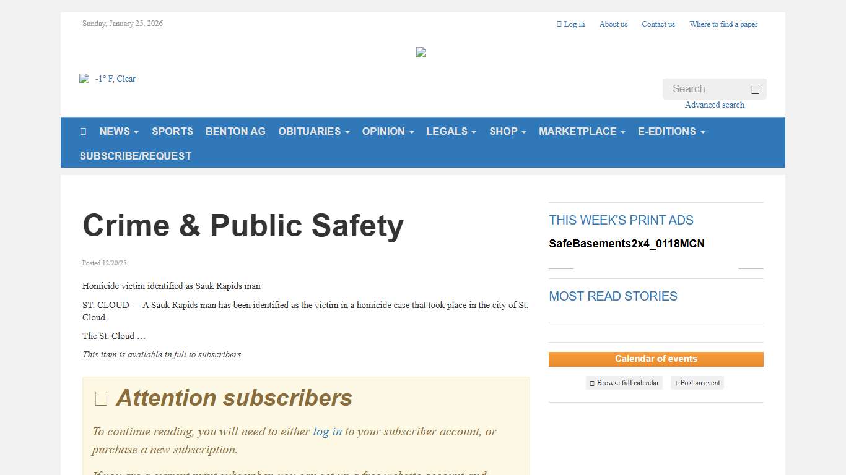Open the MARKETPLACE dropdown
The height and width of the screenshot is (475, 846).
[582, 131]
